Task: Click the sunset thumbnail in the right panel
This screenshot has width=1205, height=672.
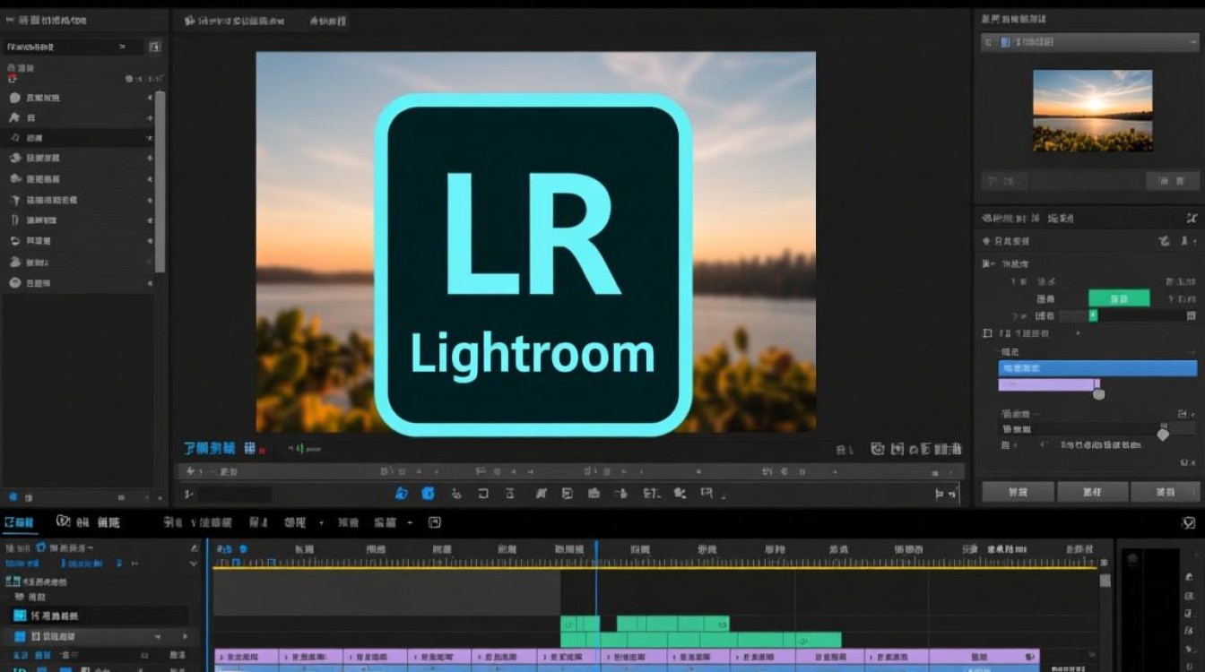Action: (x=1093, y=110)
